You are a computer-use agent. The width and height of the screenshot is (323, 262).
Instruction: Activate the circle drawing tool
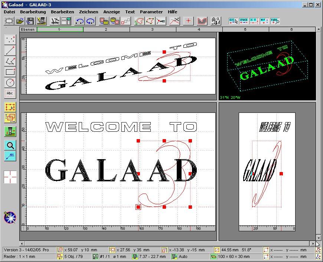pyautogui.click(x=10, y=83)
